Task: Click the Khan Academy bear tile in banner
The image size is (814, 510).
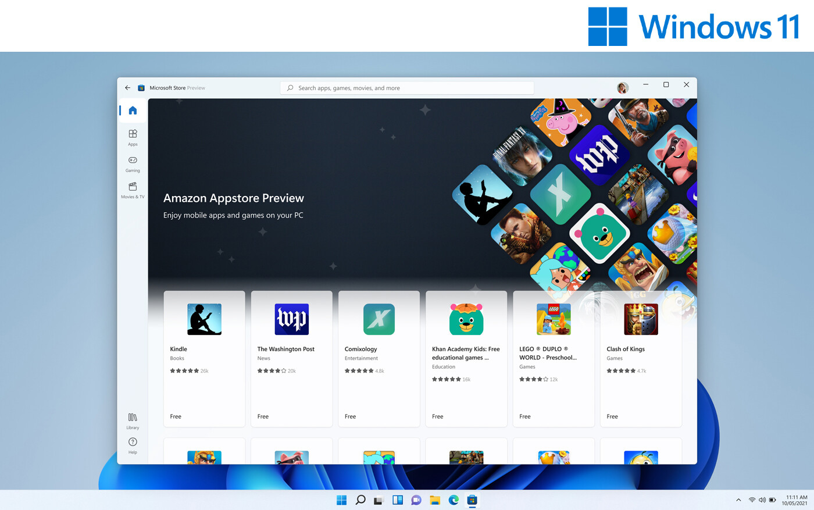Action: pos(599,234)
